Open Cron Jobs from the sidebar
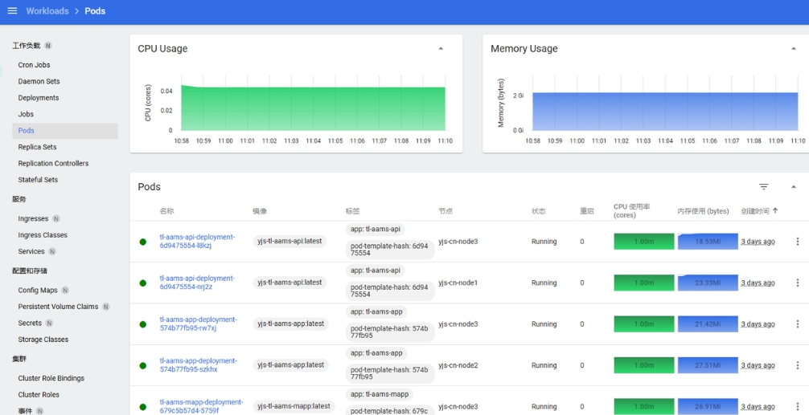The image size is (809, 415). click(34, 65)
